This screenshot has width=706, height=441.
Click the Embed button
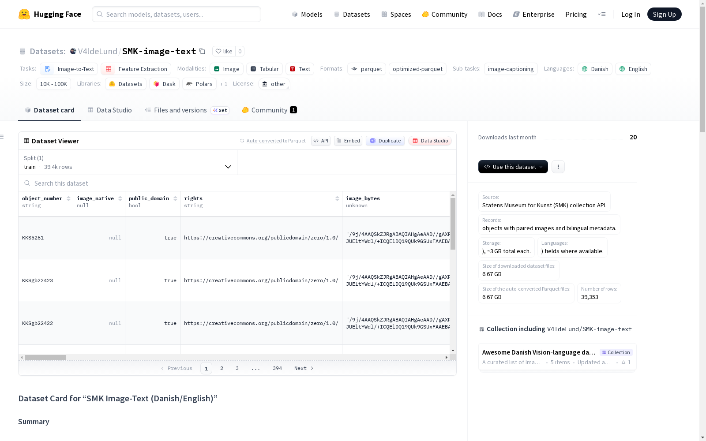(x=348, y=141)
